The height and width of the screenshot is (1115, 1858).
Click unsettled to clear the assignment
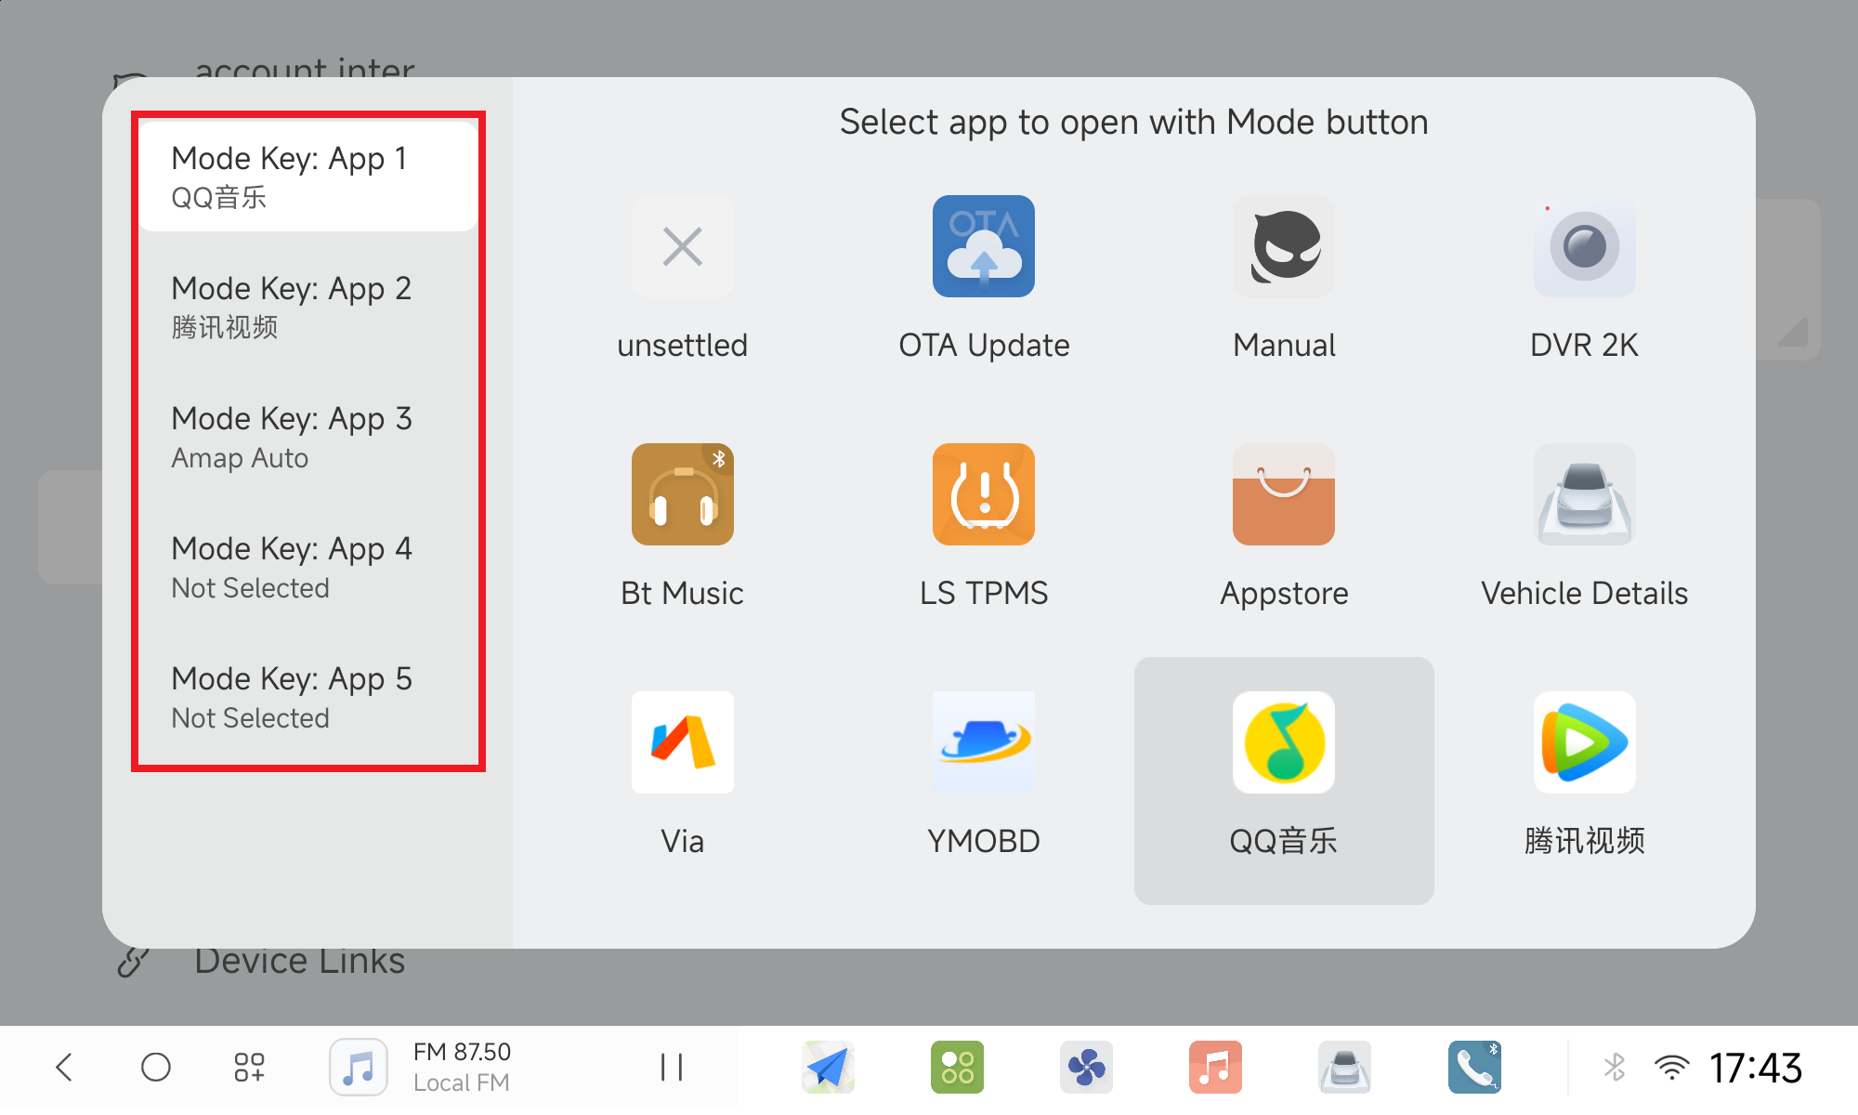pos(682,246)
